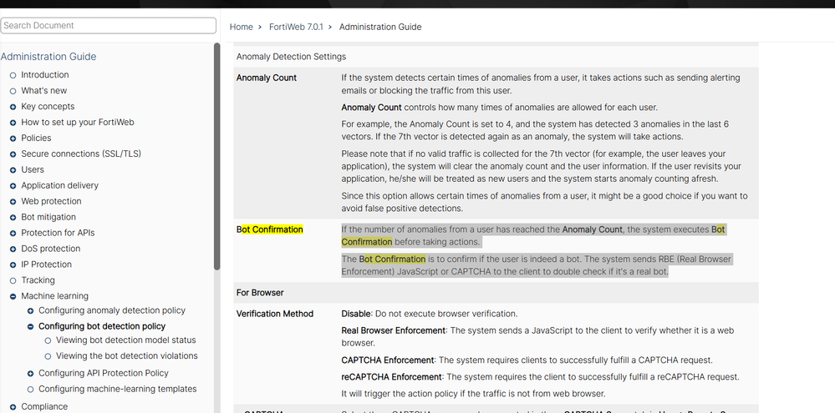Open the FortiWeb 7.0.1 breadcrumb link
Viewport: 835px width, 413px height.
[296, 27]
